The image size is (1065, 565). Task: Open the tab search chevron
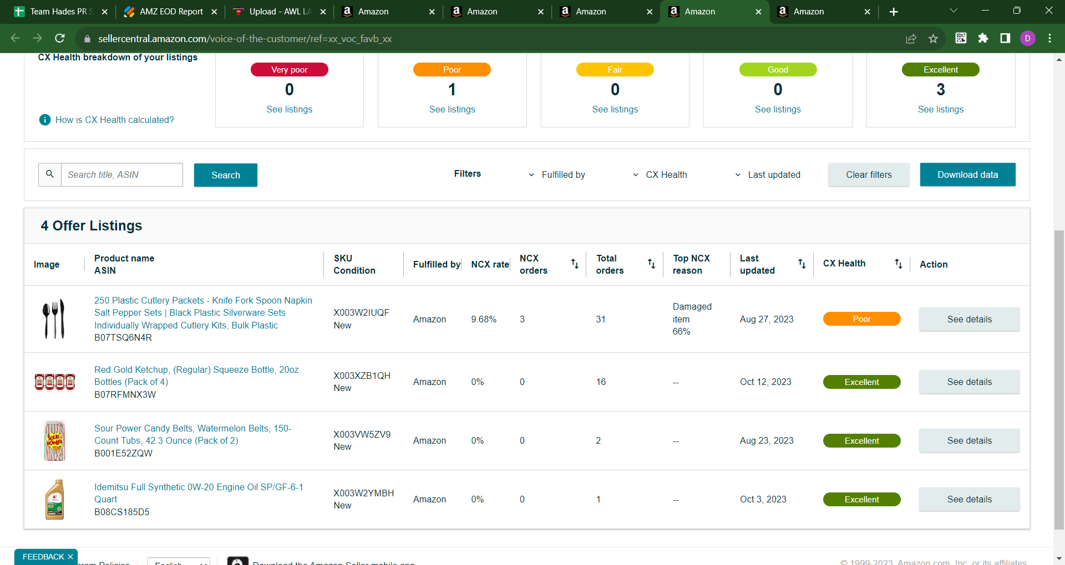coord(954,11)
